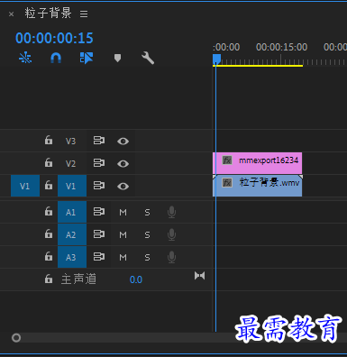The height and width of the screenshot is (357, 347).
Task: Enable voice-over record on A3 microphone
Action: coord(171,257)
